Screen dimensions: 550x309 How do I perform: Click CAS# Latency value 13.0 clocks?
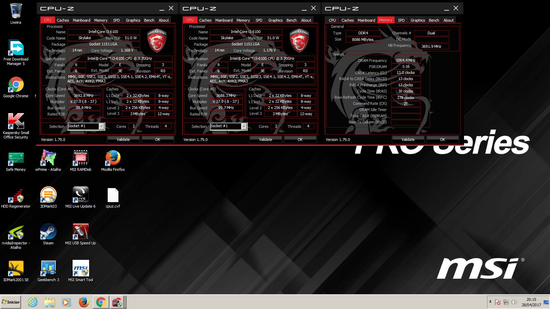pos(406,73)
